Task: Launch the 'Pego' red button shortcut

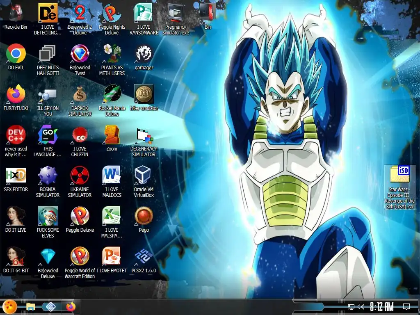Action: coord(144,219)
